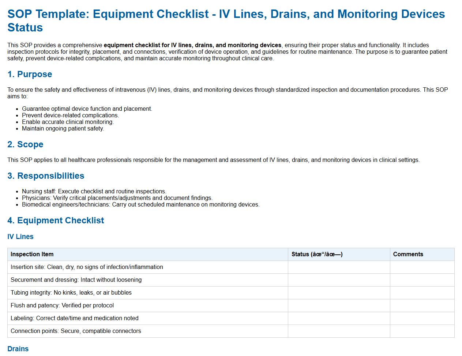Click the "Inspection Item" column header

tap(32, 254)
